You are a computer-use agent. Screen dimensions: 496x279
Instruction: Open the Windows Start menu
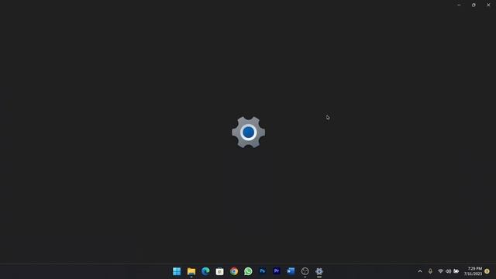coord(177,271)
